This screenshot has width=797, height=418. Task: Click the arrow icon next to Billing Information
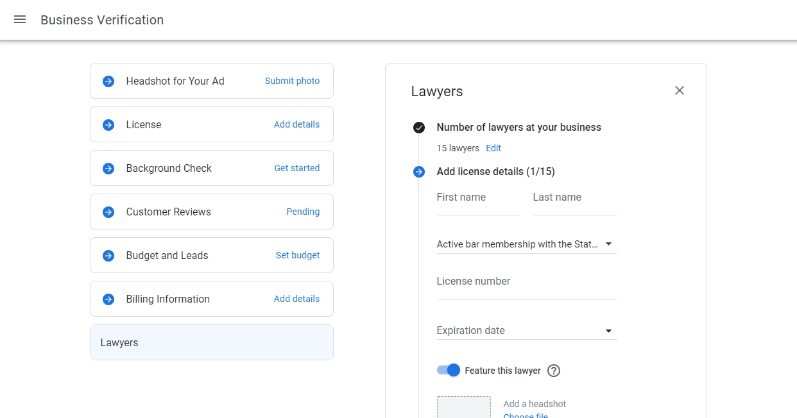pos(108,299)
